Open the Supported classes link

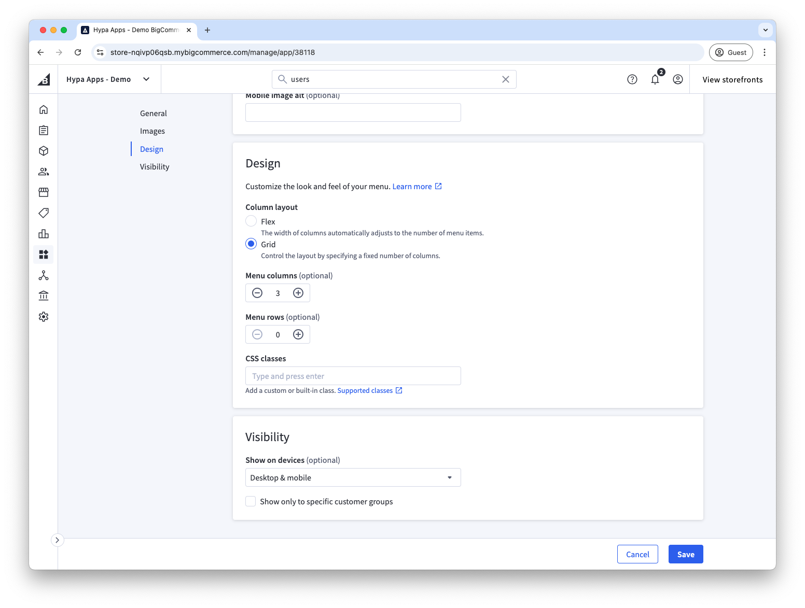click(370, 390)
